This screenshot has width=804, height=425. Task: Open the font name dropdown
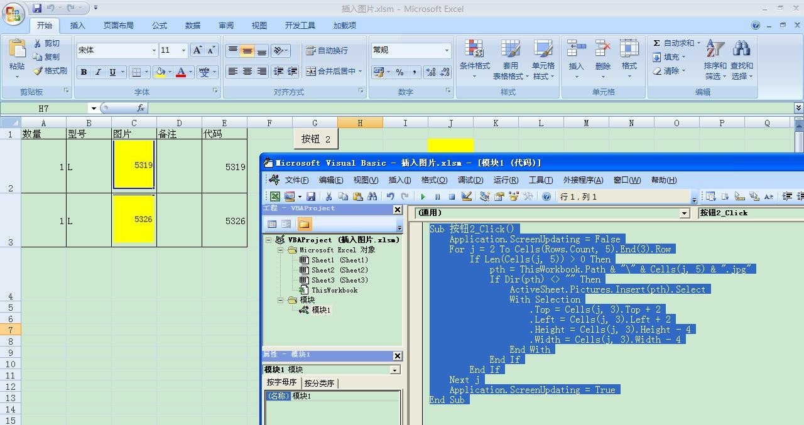tap(154, 50)
